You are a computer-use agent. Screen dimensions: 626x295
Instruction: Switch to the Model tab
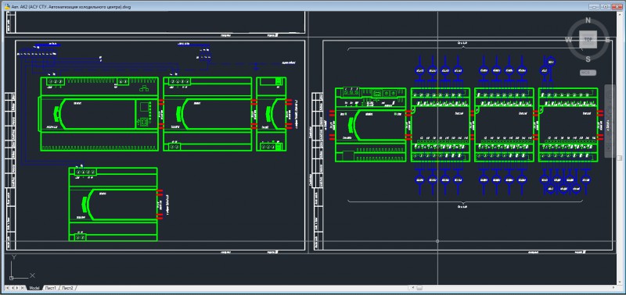point(34,288)
